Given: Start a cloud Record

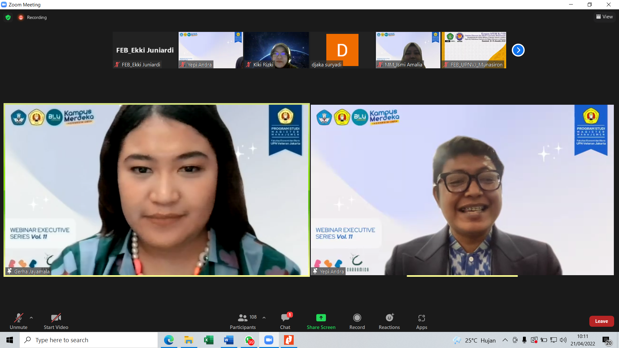Looking at the screenshot, I should click(x=357, y=321).
